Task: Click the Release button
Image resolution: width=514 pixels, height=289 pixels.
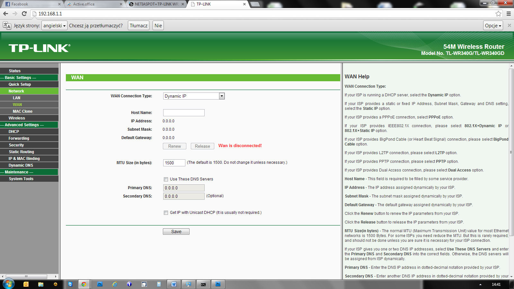Action: 202,146
